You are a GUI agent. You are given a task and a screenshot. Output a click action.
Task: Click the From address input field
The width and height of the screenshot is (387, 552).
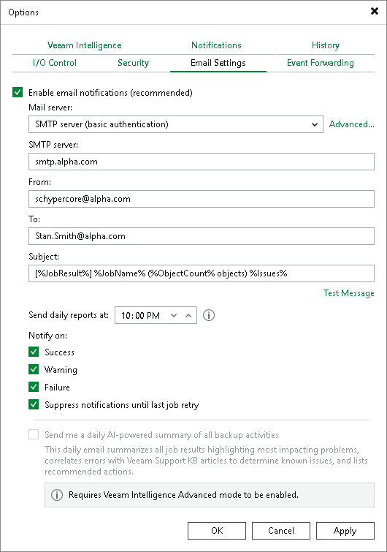pos(202,199)
